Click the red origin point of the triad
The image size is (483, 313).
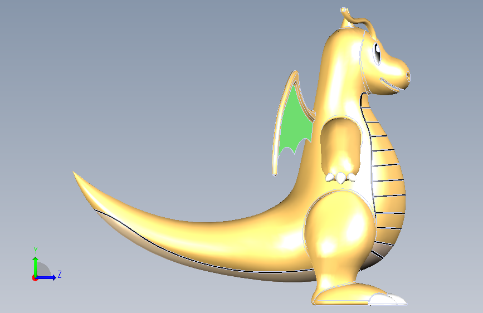[35, 278]
